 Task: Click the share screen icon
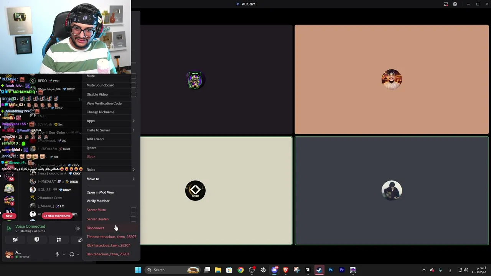pyautogui.click(x=37, y=240)
